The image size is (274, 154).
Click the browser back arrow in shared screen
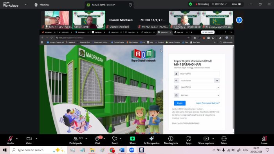pos(42,38)
